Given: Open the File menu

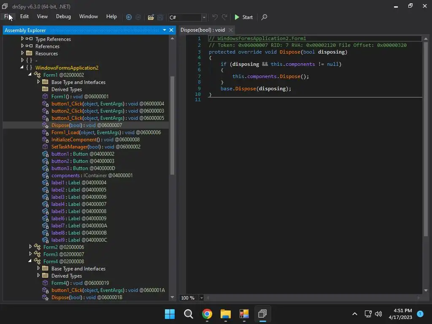Looking at the screenshot, I should (x=8, y=16).
